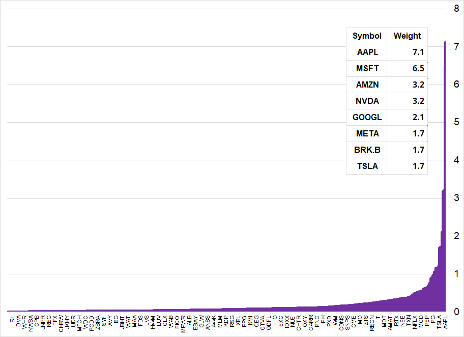
Task: Click the WHR ticker on the x-axis
Action: click(x=24, y=322)
